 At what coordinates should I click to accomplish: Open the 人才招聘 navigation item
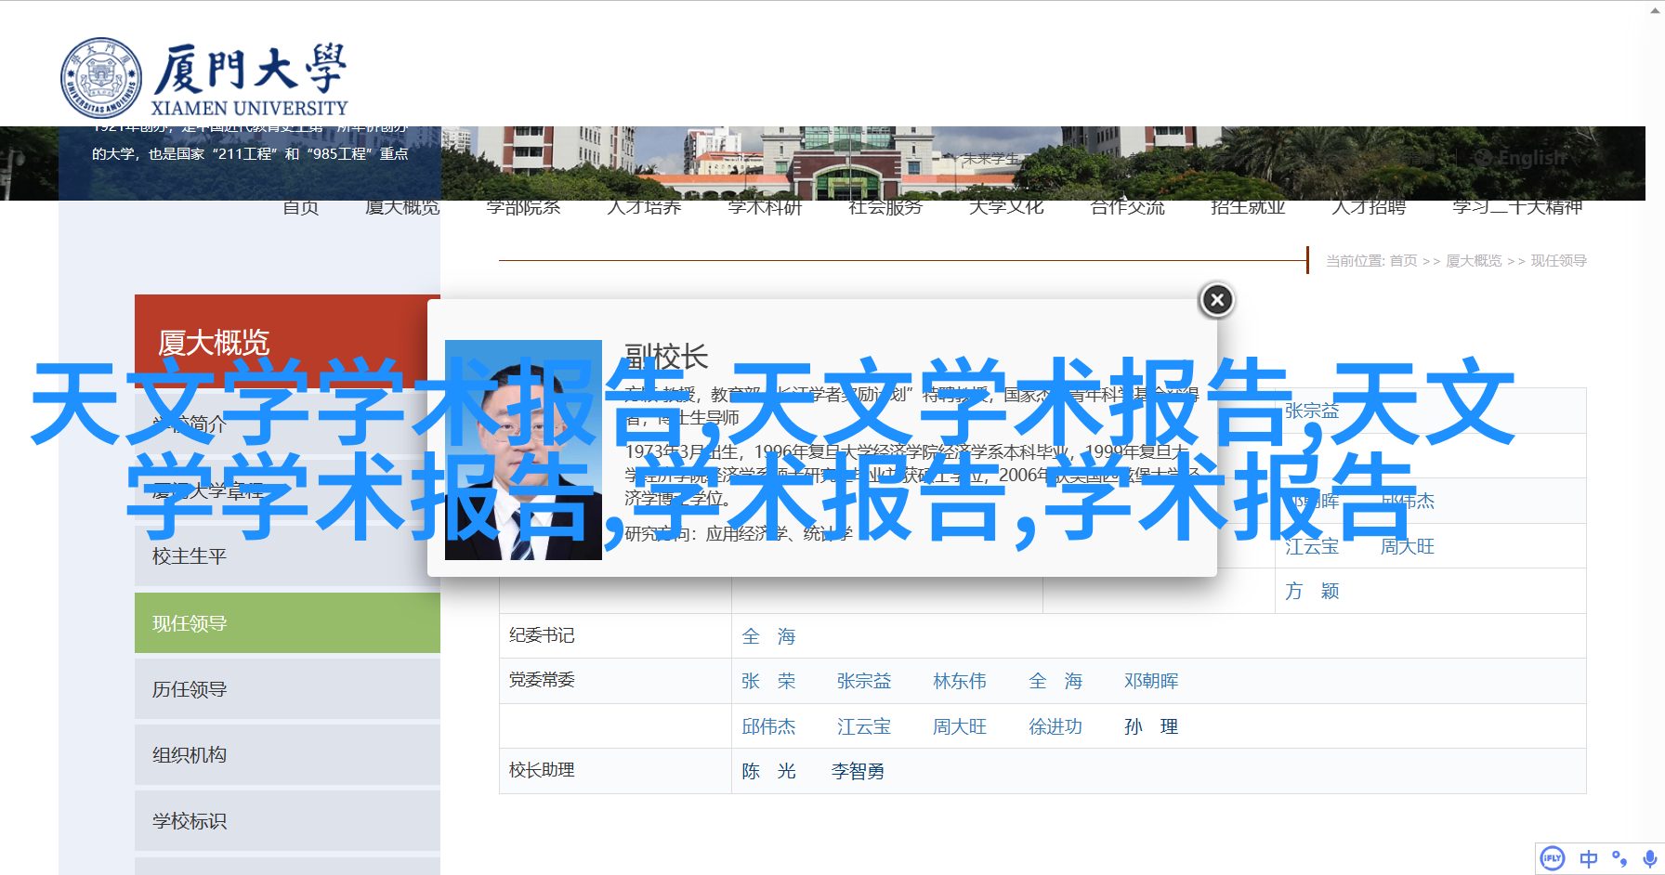coord(1369,207)
